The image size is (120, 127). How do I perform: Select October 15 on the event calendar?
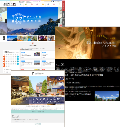4,61
